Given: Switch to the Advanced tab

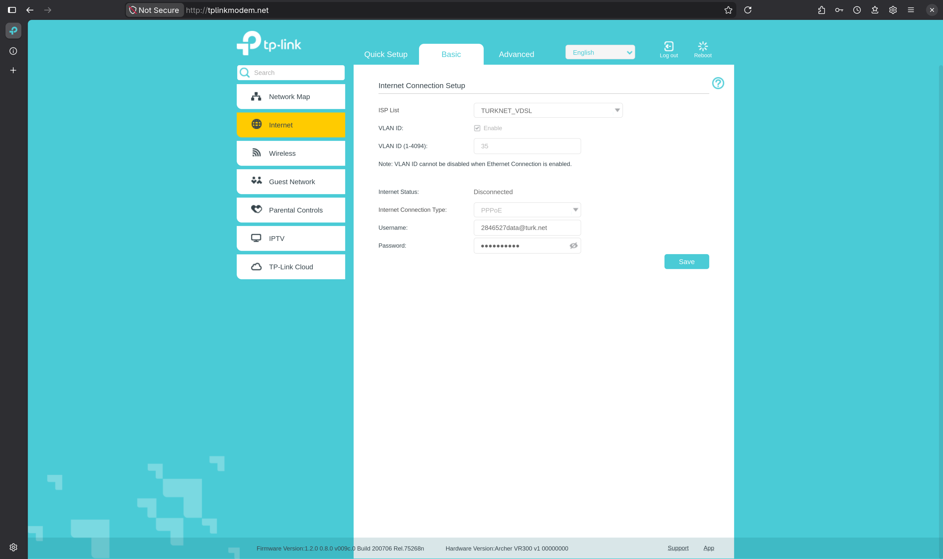Looking at the screenshot, I should pos(516,54).
